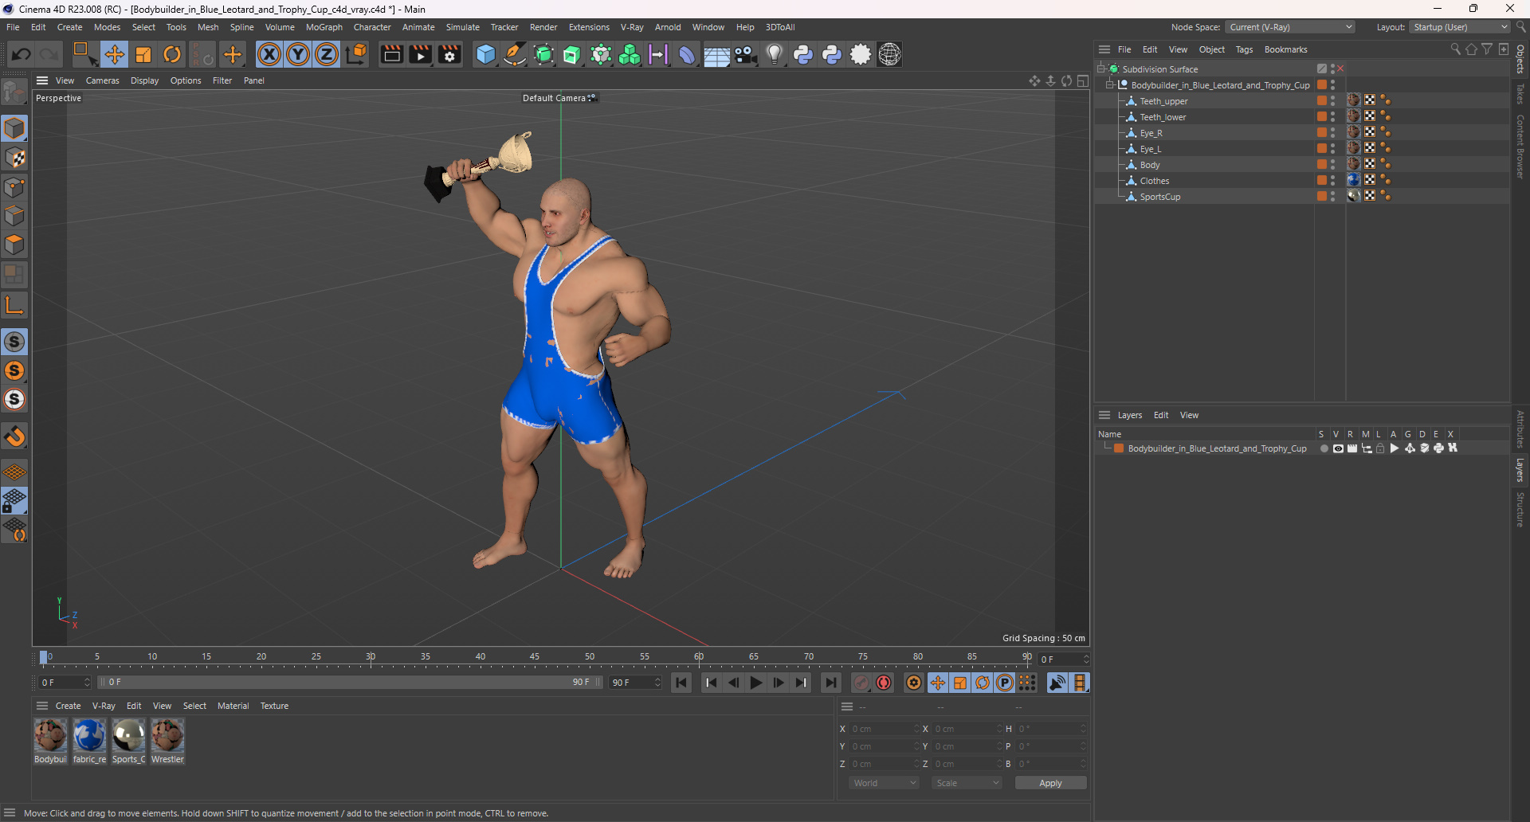
Task: Click the Camera object icon
Action: tap(746, 54)
